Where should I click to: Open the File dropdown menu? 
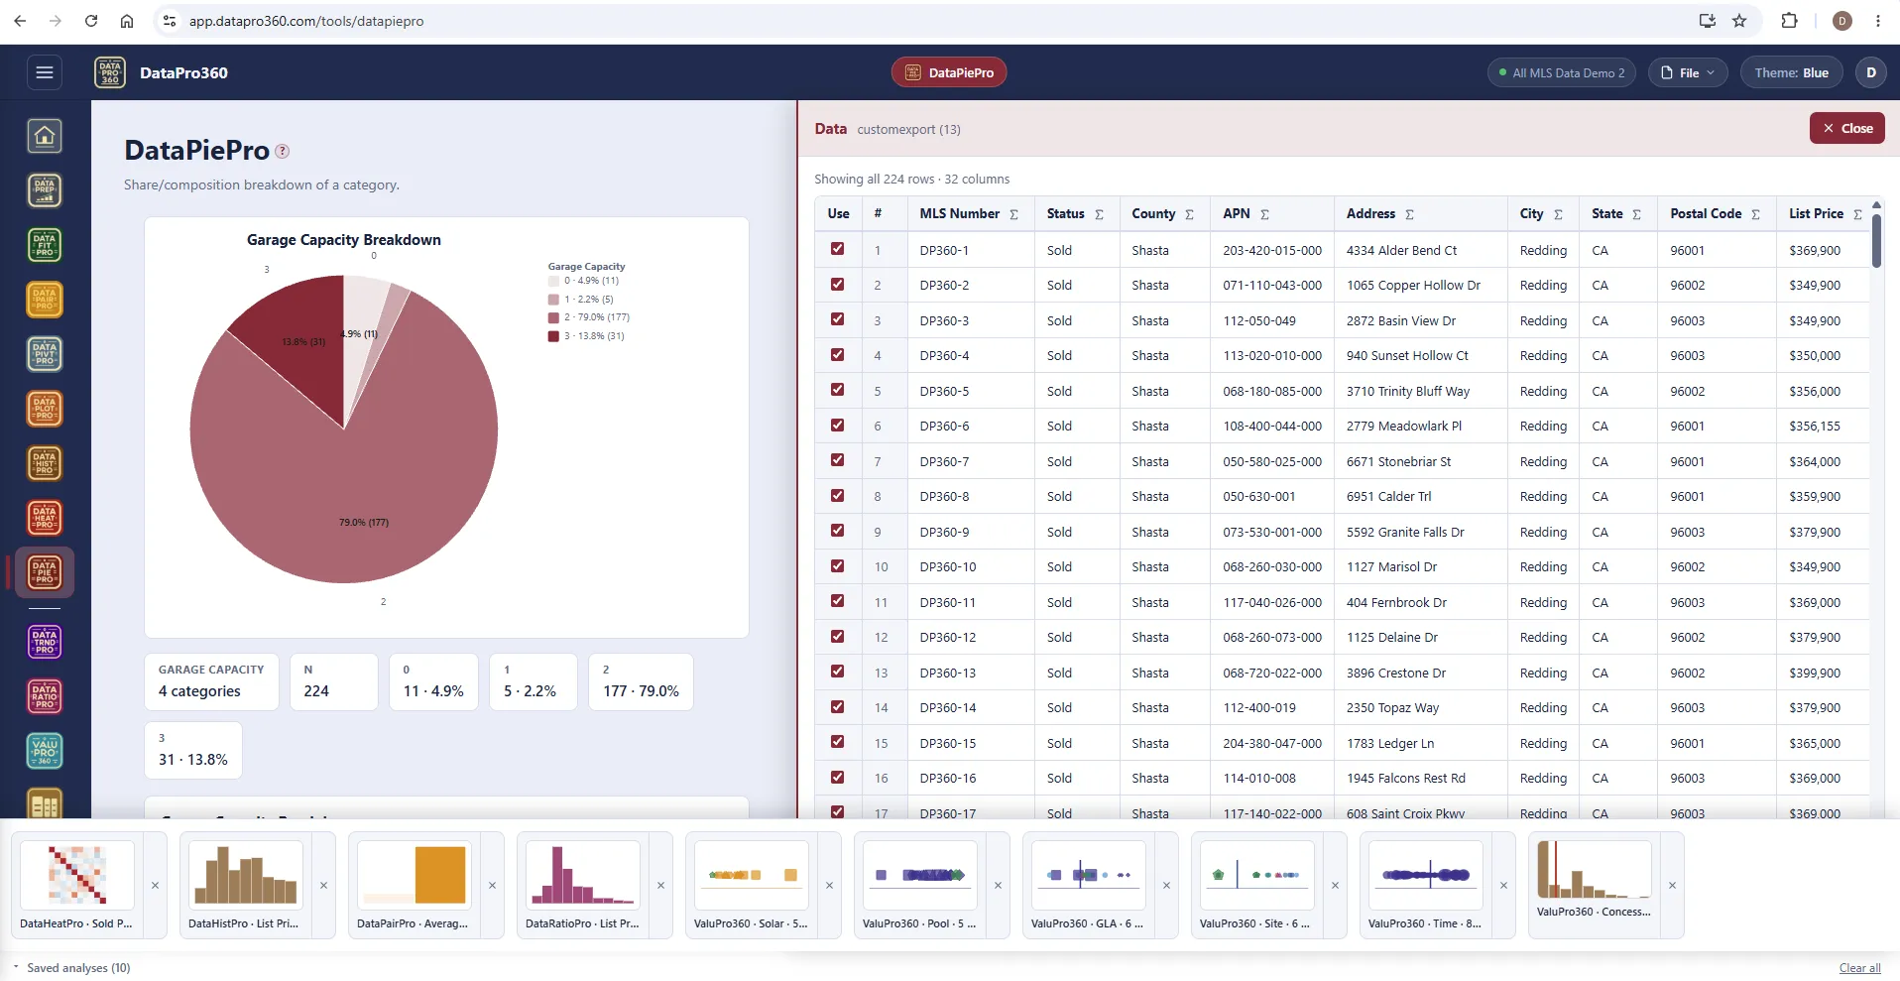[x=1688, y=72]
